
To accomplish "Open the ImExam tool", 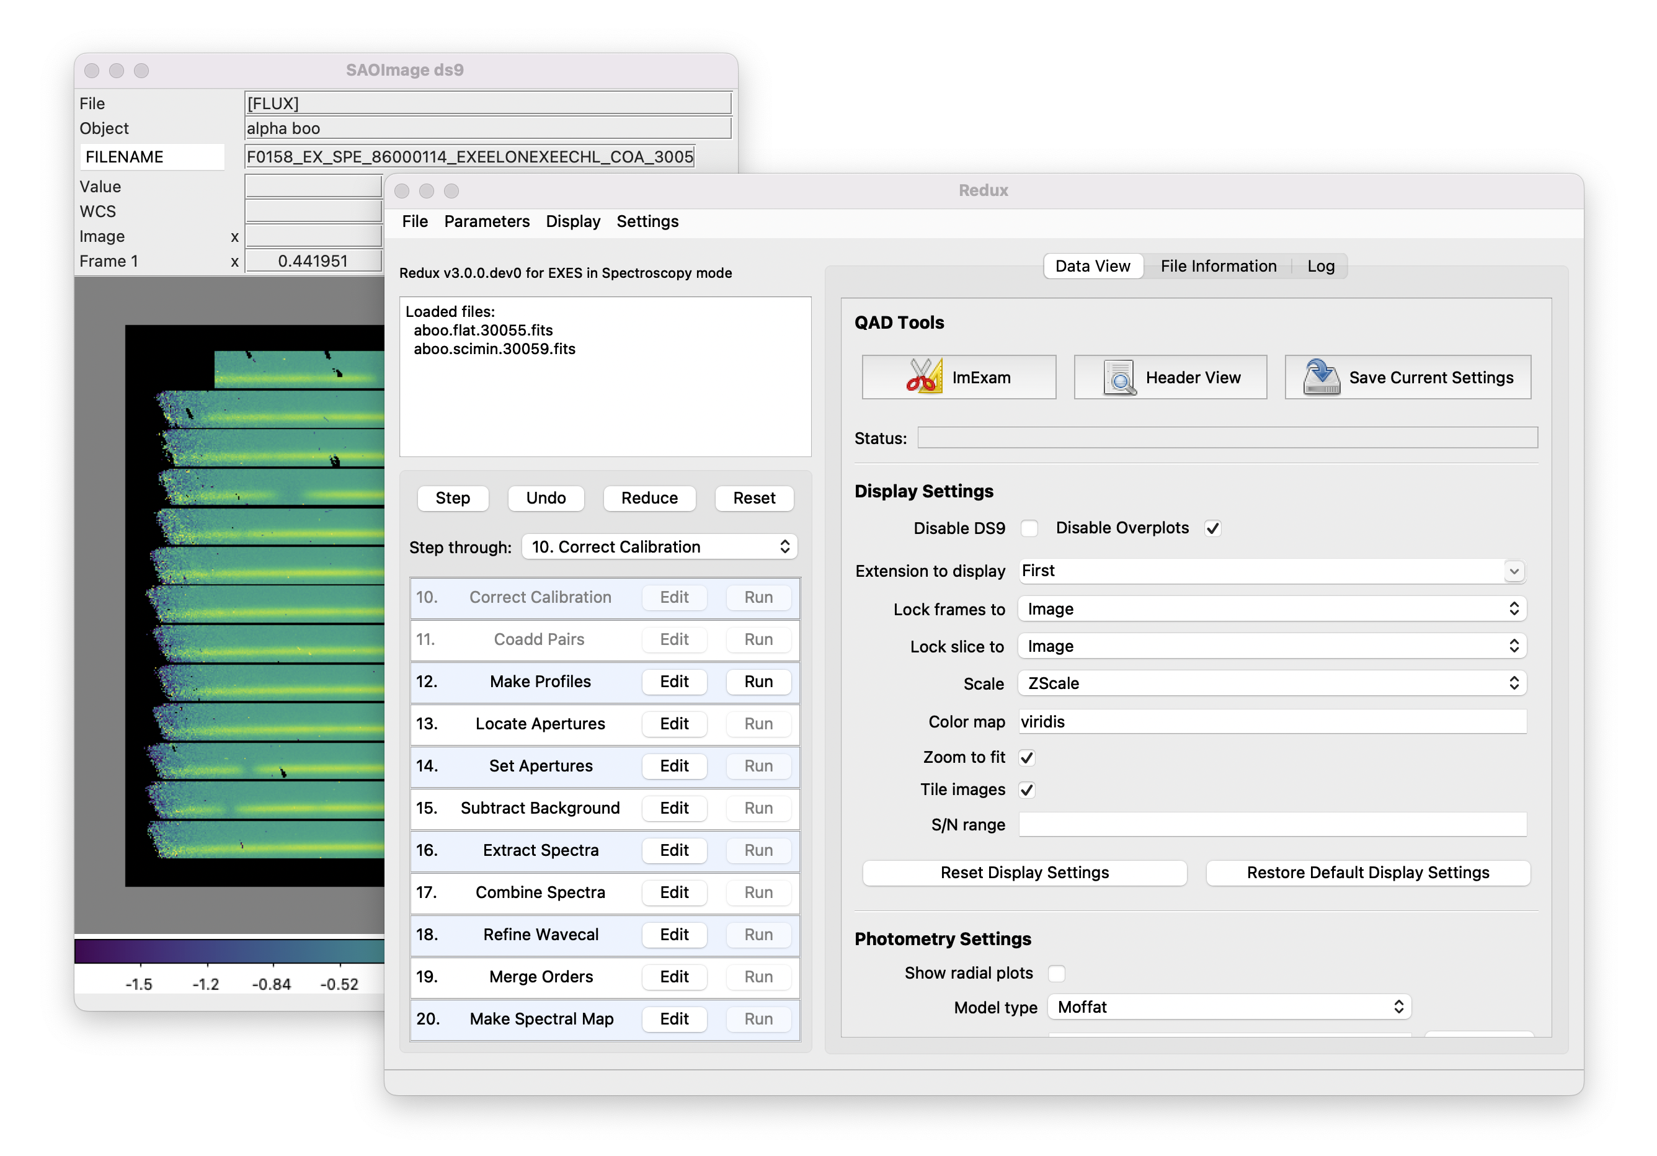I will pyautogui.click(x=958, y=376).
